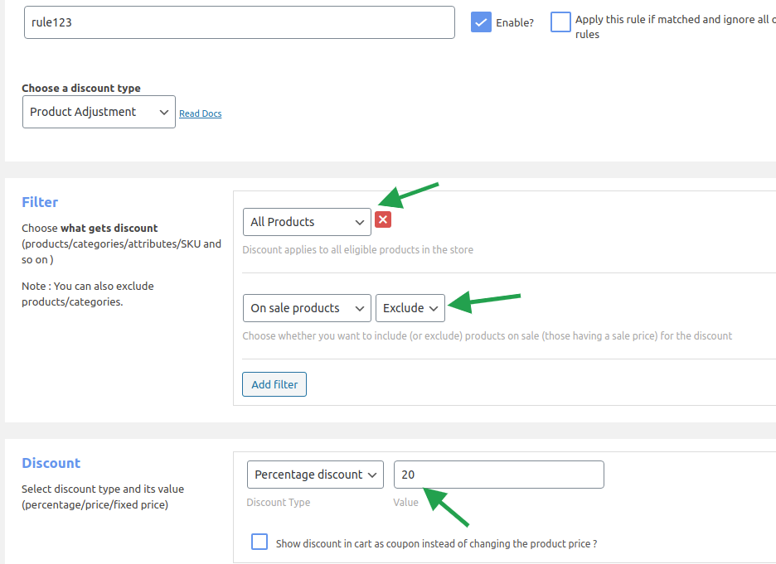
Task: Open the Read Docs link
Action: pyautogui.click(x=201, y=113)
